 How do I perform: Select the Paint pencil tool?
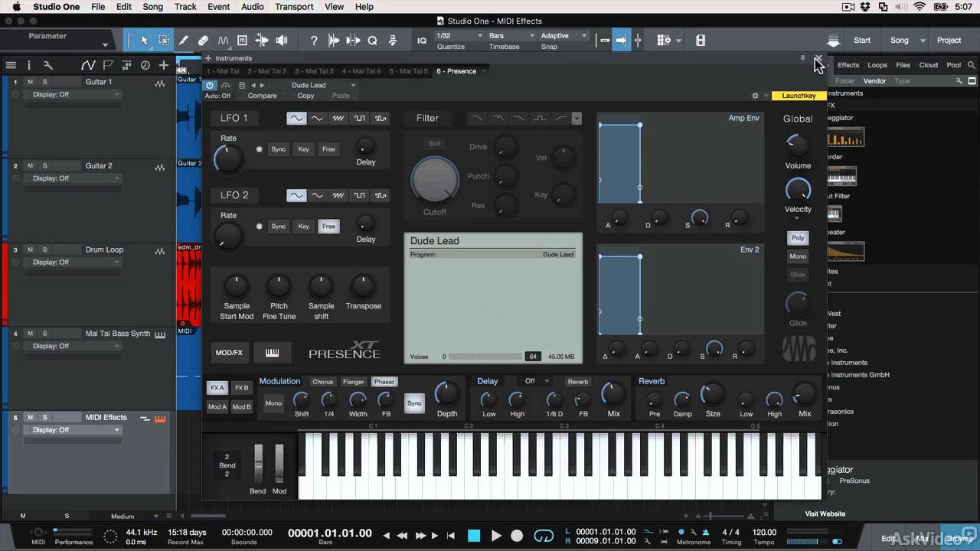tap(184, 41)
